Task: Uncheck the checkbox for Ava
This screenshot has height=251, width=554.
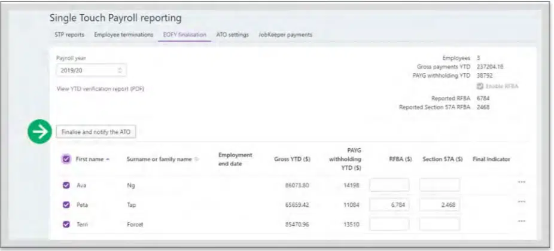Action: pos(66,185)
